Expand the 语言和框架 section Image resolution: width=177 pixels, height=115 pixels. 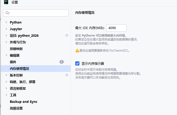click(6, 88)
